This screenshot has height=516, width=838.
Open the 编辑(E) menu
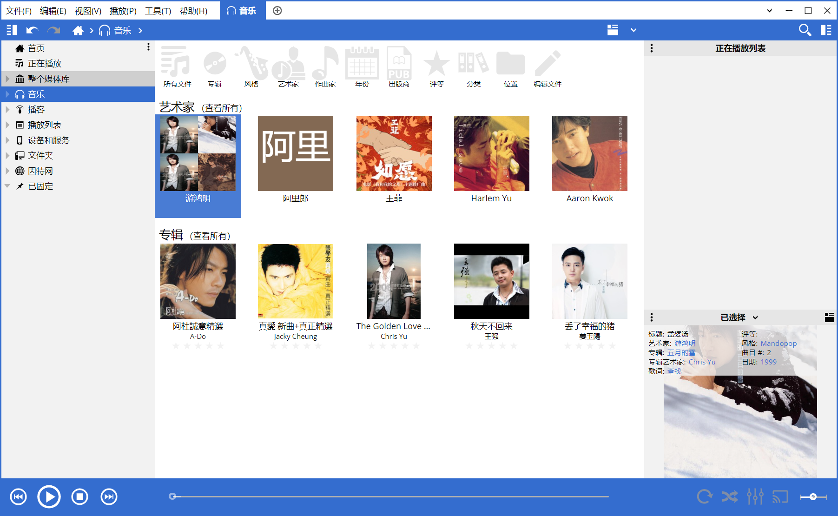pos(53,11)
